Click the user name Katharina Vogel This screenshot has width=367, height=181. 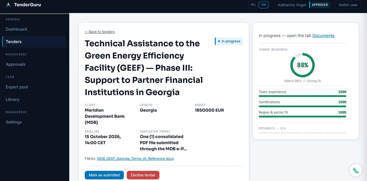292,5
